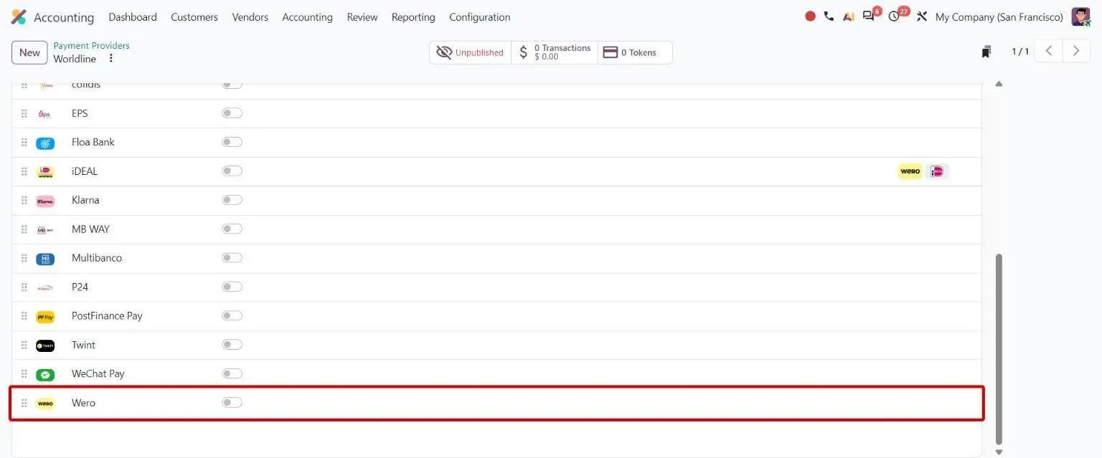
Task: Create a record with the New button
Action: click(29, 52)
